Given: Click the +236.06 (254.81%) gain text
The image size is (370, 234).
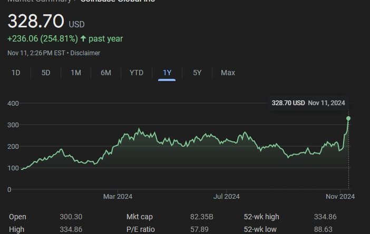Looking at the screenshot, I should coord(43,38).
